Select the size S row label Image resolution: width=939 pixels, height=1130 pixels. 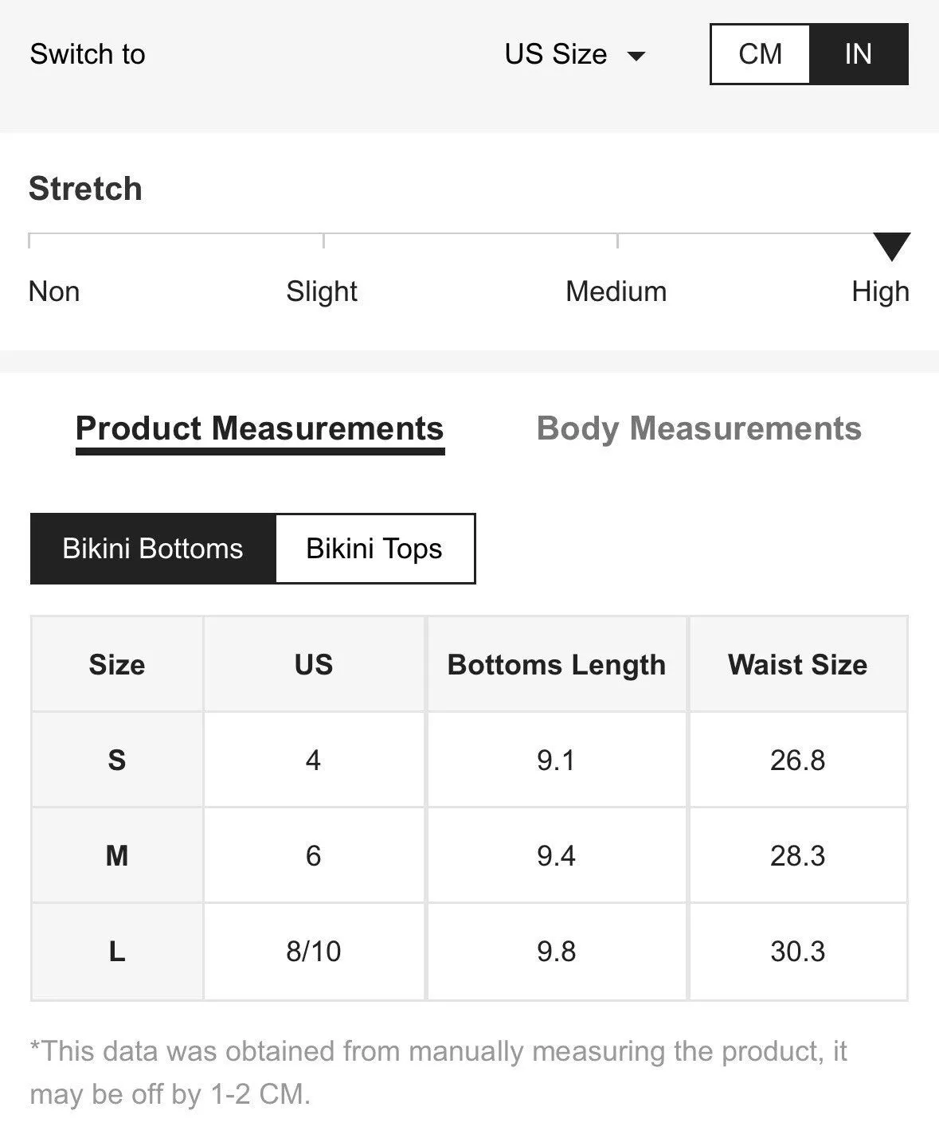tap(117, 760)
